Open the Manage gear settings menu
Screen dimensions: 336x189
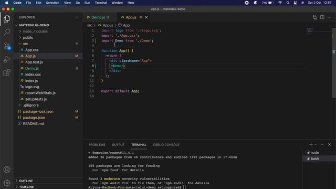pos(7,183)
